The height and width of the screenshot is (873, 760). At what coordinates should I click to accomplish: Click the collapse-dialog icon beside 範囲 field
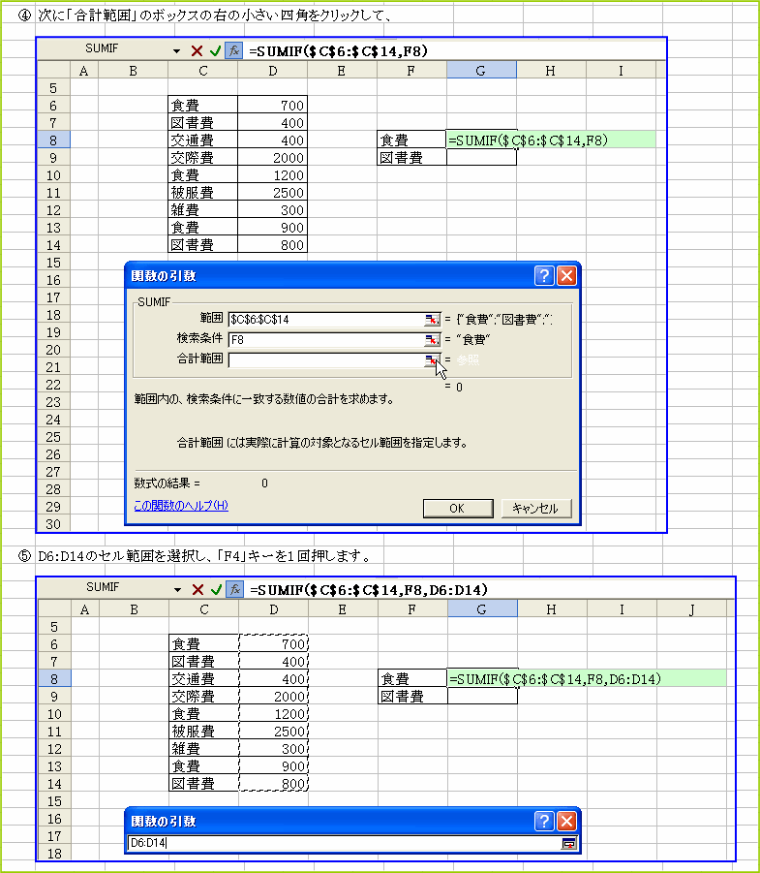(x=432, y=320)
